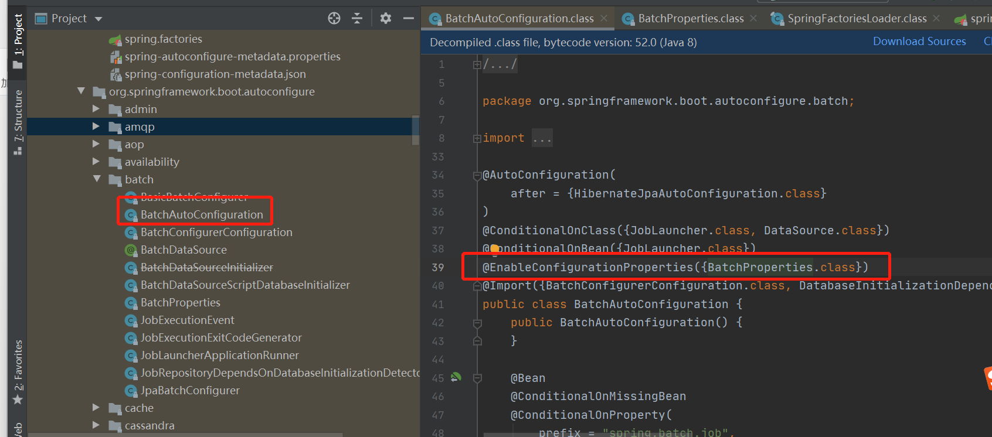This screenshot has height=437, width=992.
Task: Click the Collapse All icon in Project panel
Action: click(x=357, y=18)
